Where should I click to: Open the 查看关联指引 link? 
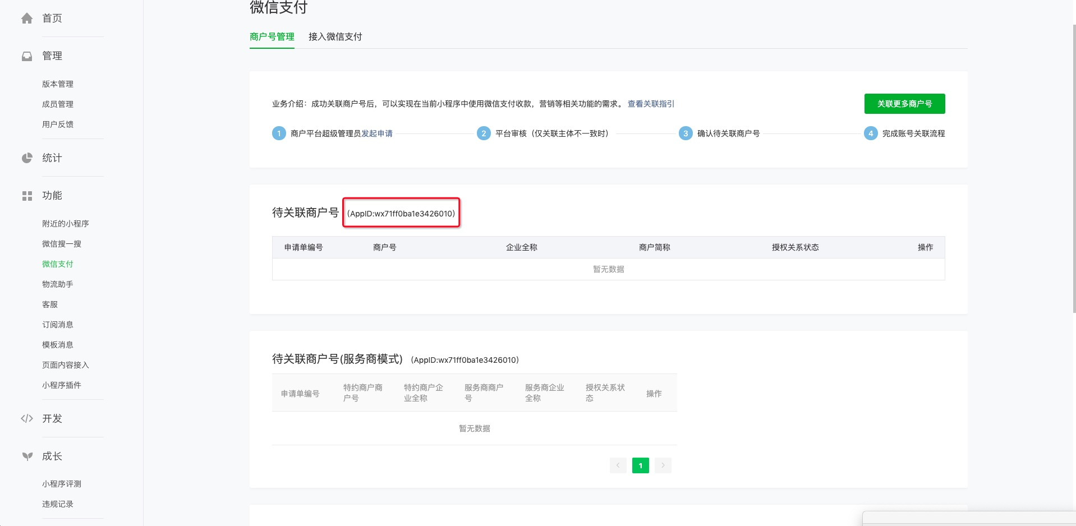click(651, 104)
